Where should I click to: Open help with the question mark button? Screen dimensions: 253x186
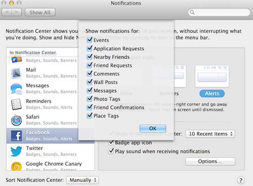[241, 180]
